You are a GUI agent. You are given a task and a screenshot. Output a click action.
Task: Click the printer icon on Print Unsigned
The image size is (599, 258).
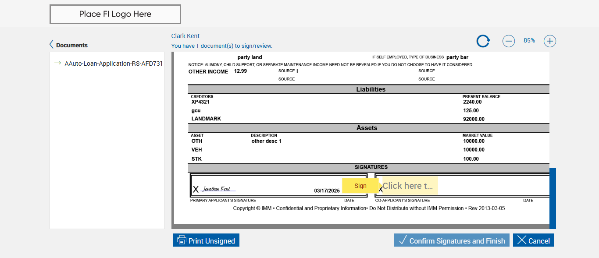[182, 240]
